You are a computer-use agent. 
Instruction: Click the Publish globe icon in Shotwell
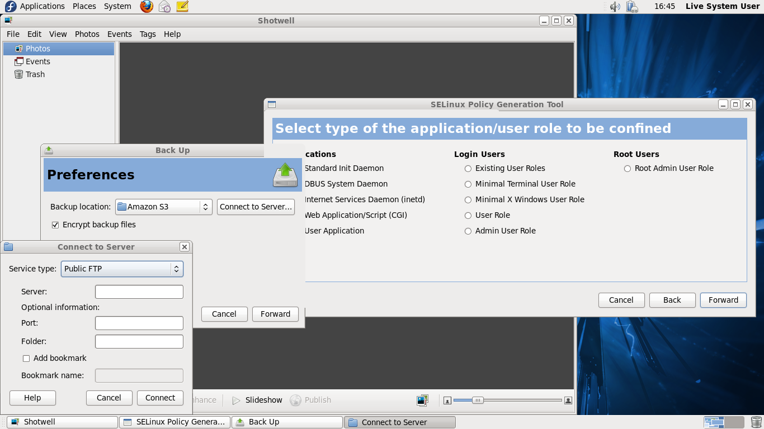point(295,400)
